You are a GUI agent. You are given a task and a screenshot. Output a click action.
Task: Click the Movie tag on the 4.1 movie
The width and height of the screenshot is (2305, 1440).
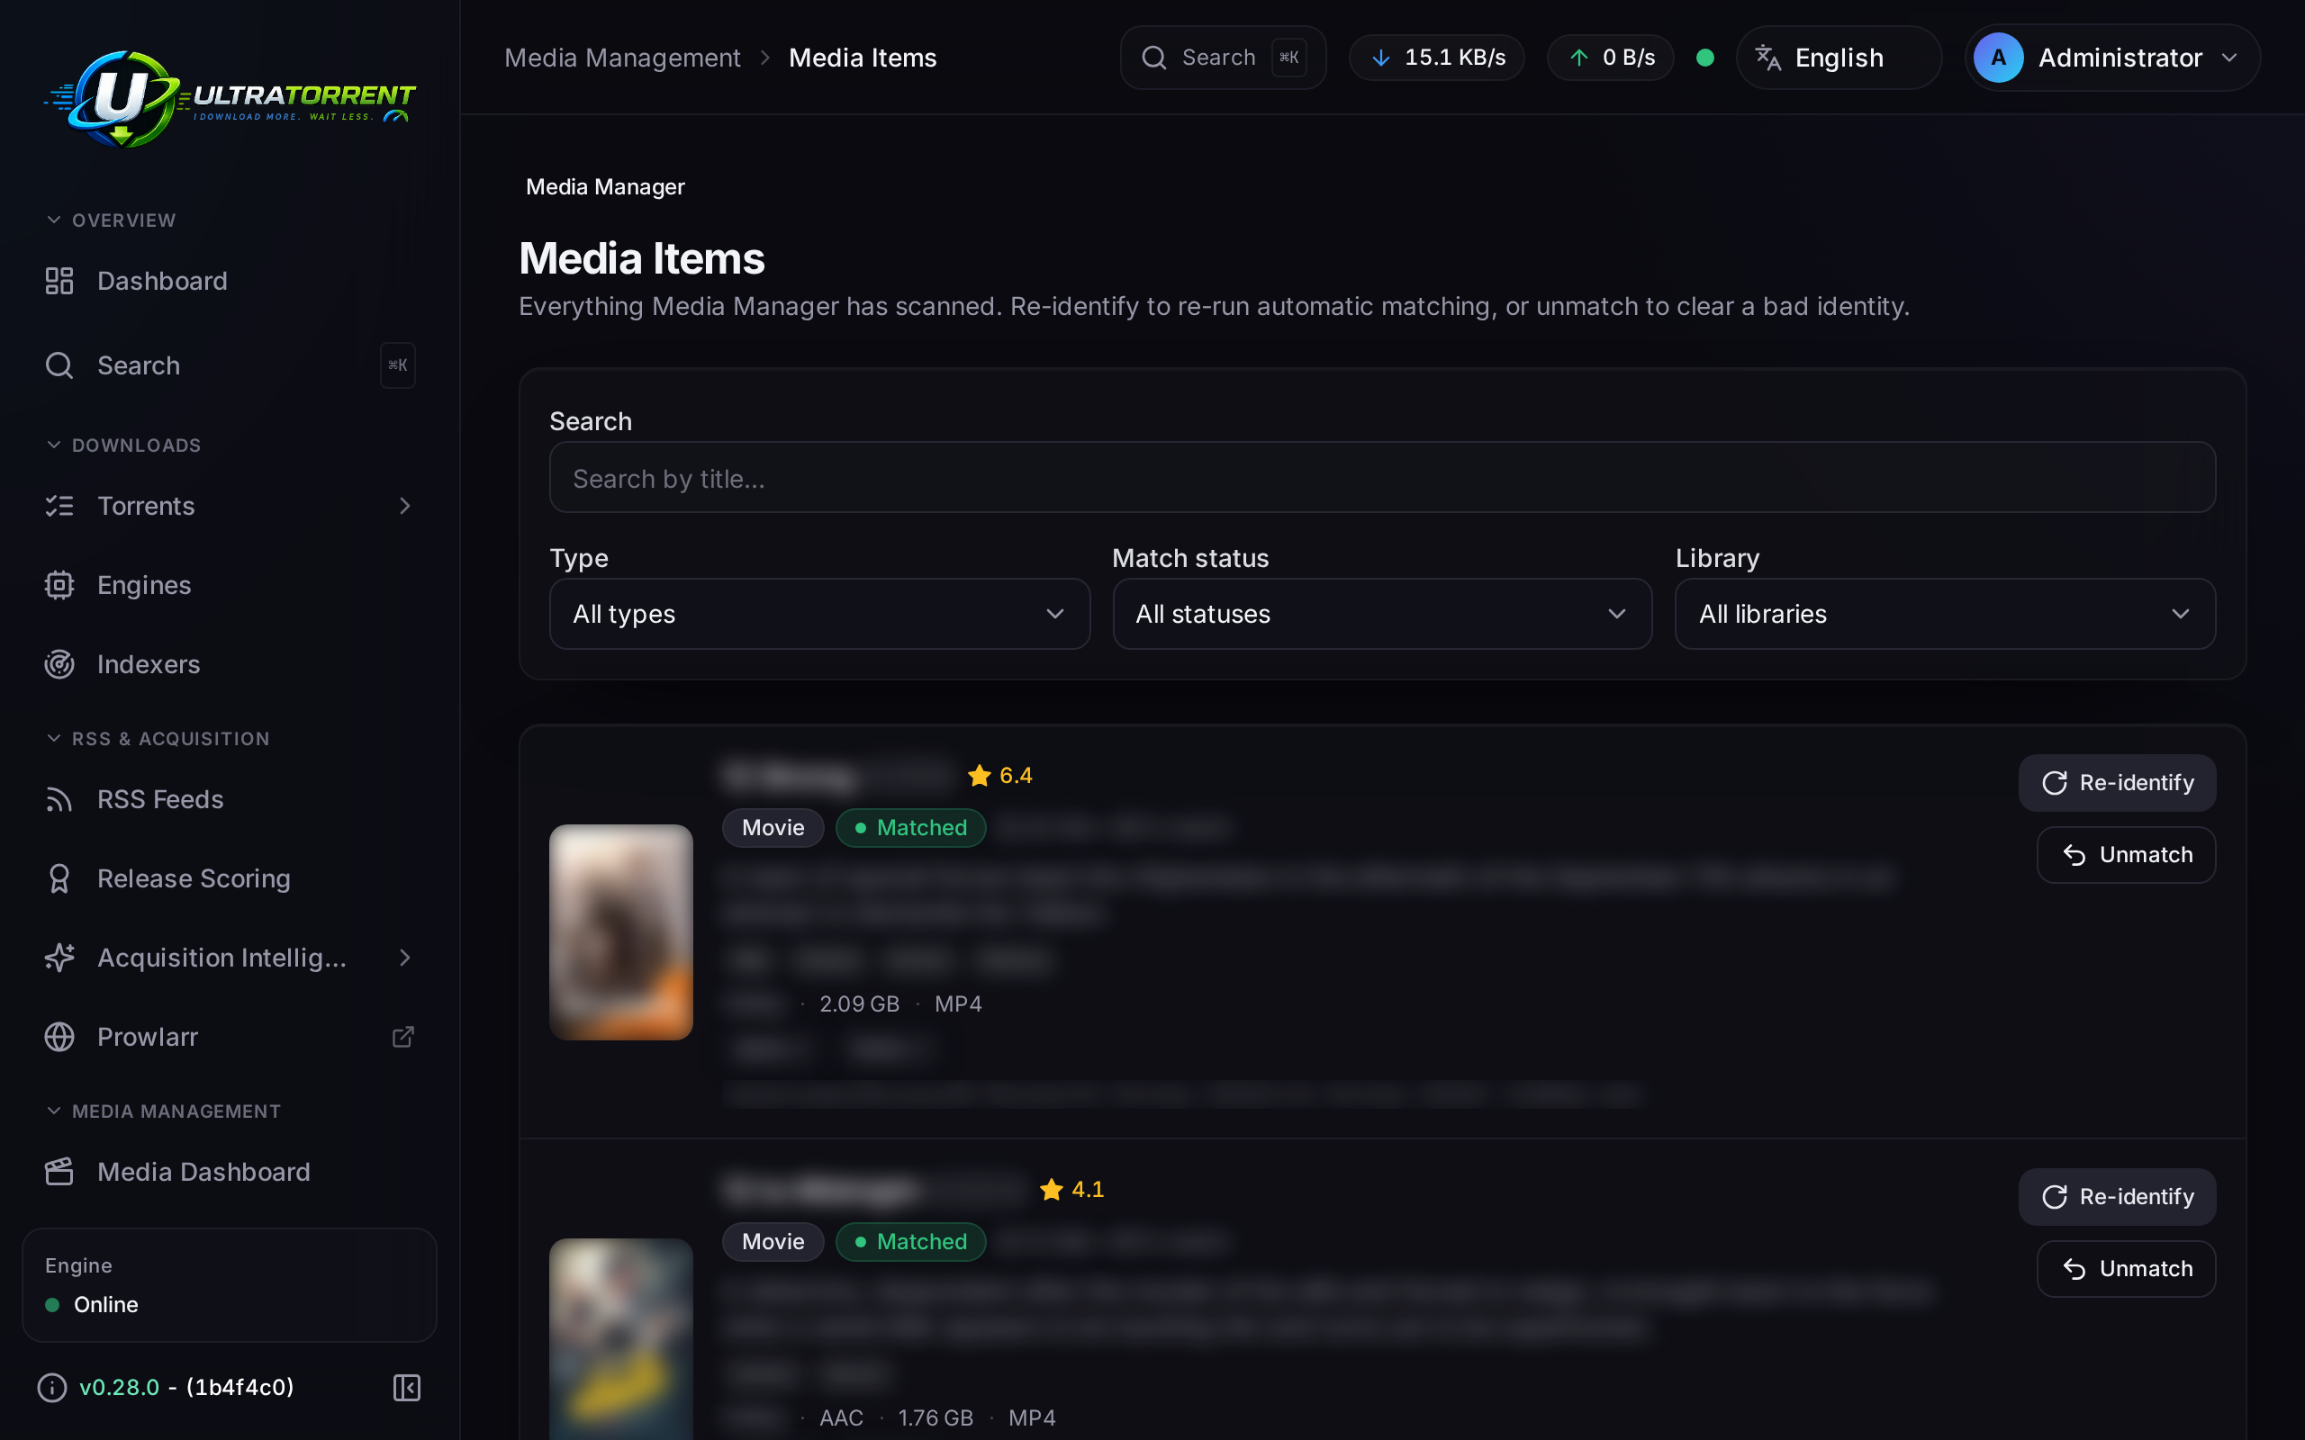773,1242
